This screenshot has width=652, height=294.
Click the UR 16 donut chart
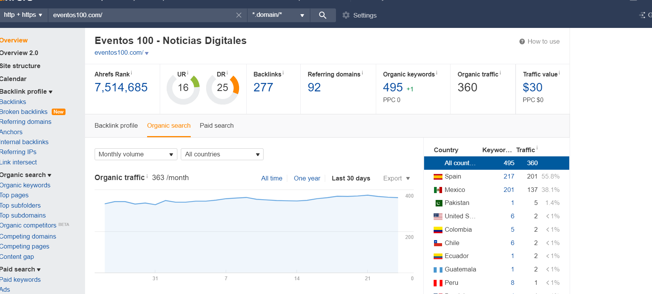(183, 88)
